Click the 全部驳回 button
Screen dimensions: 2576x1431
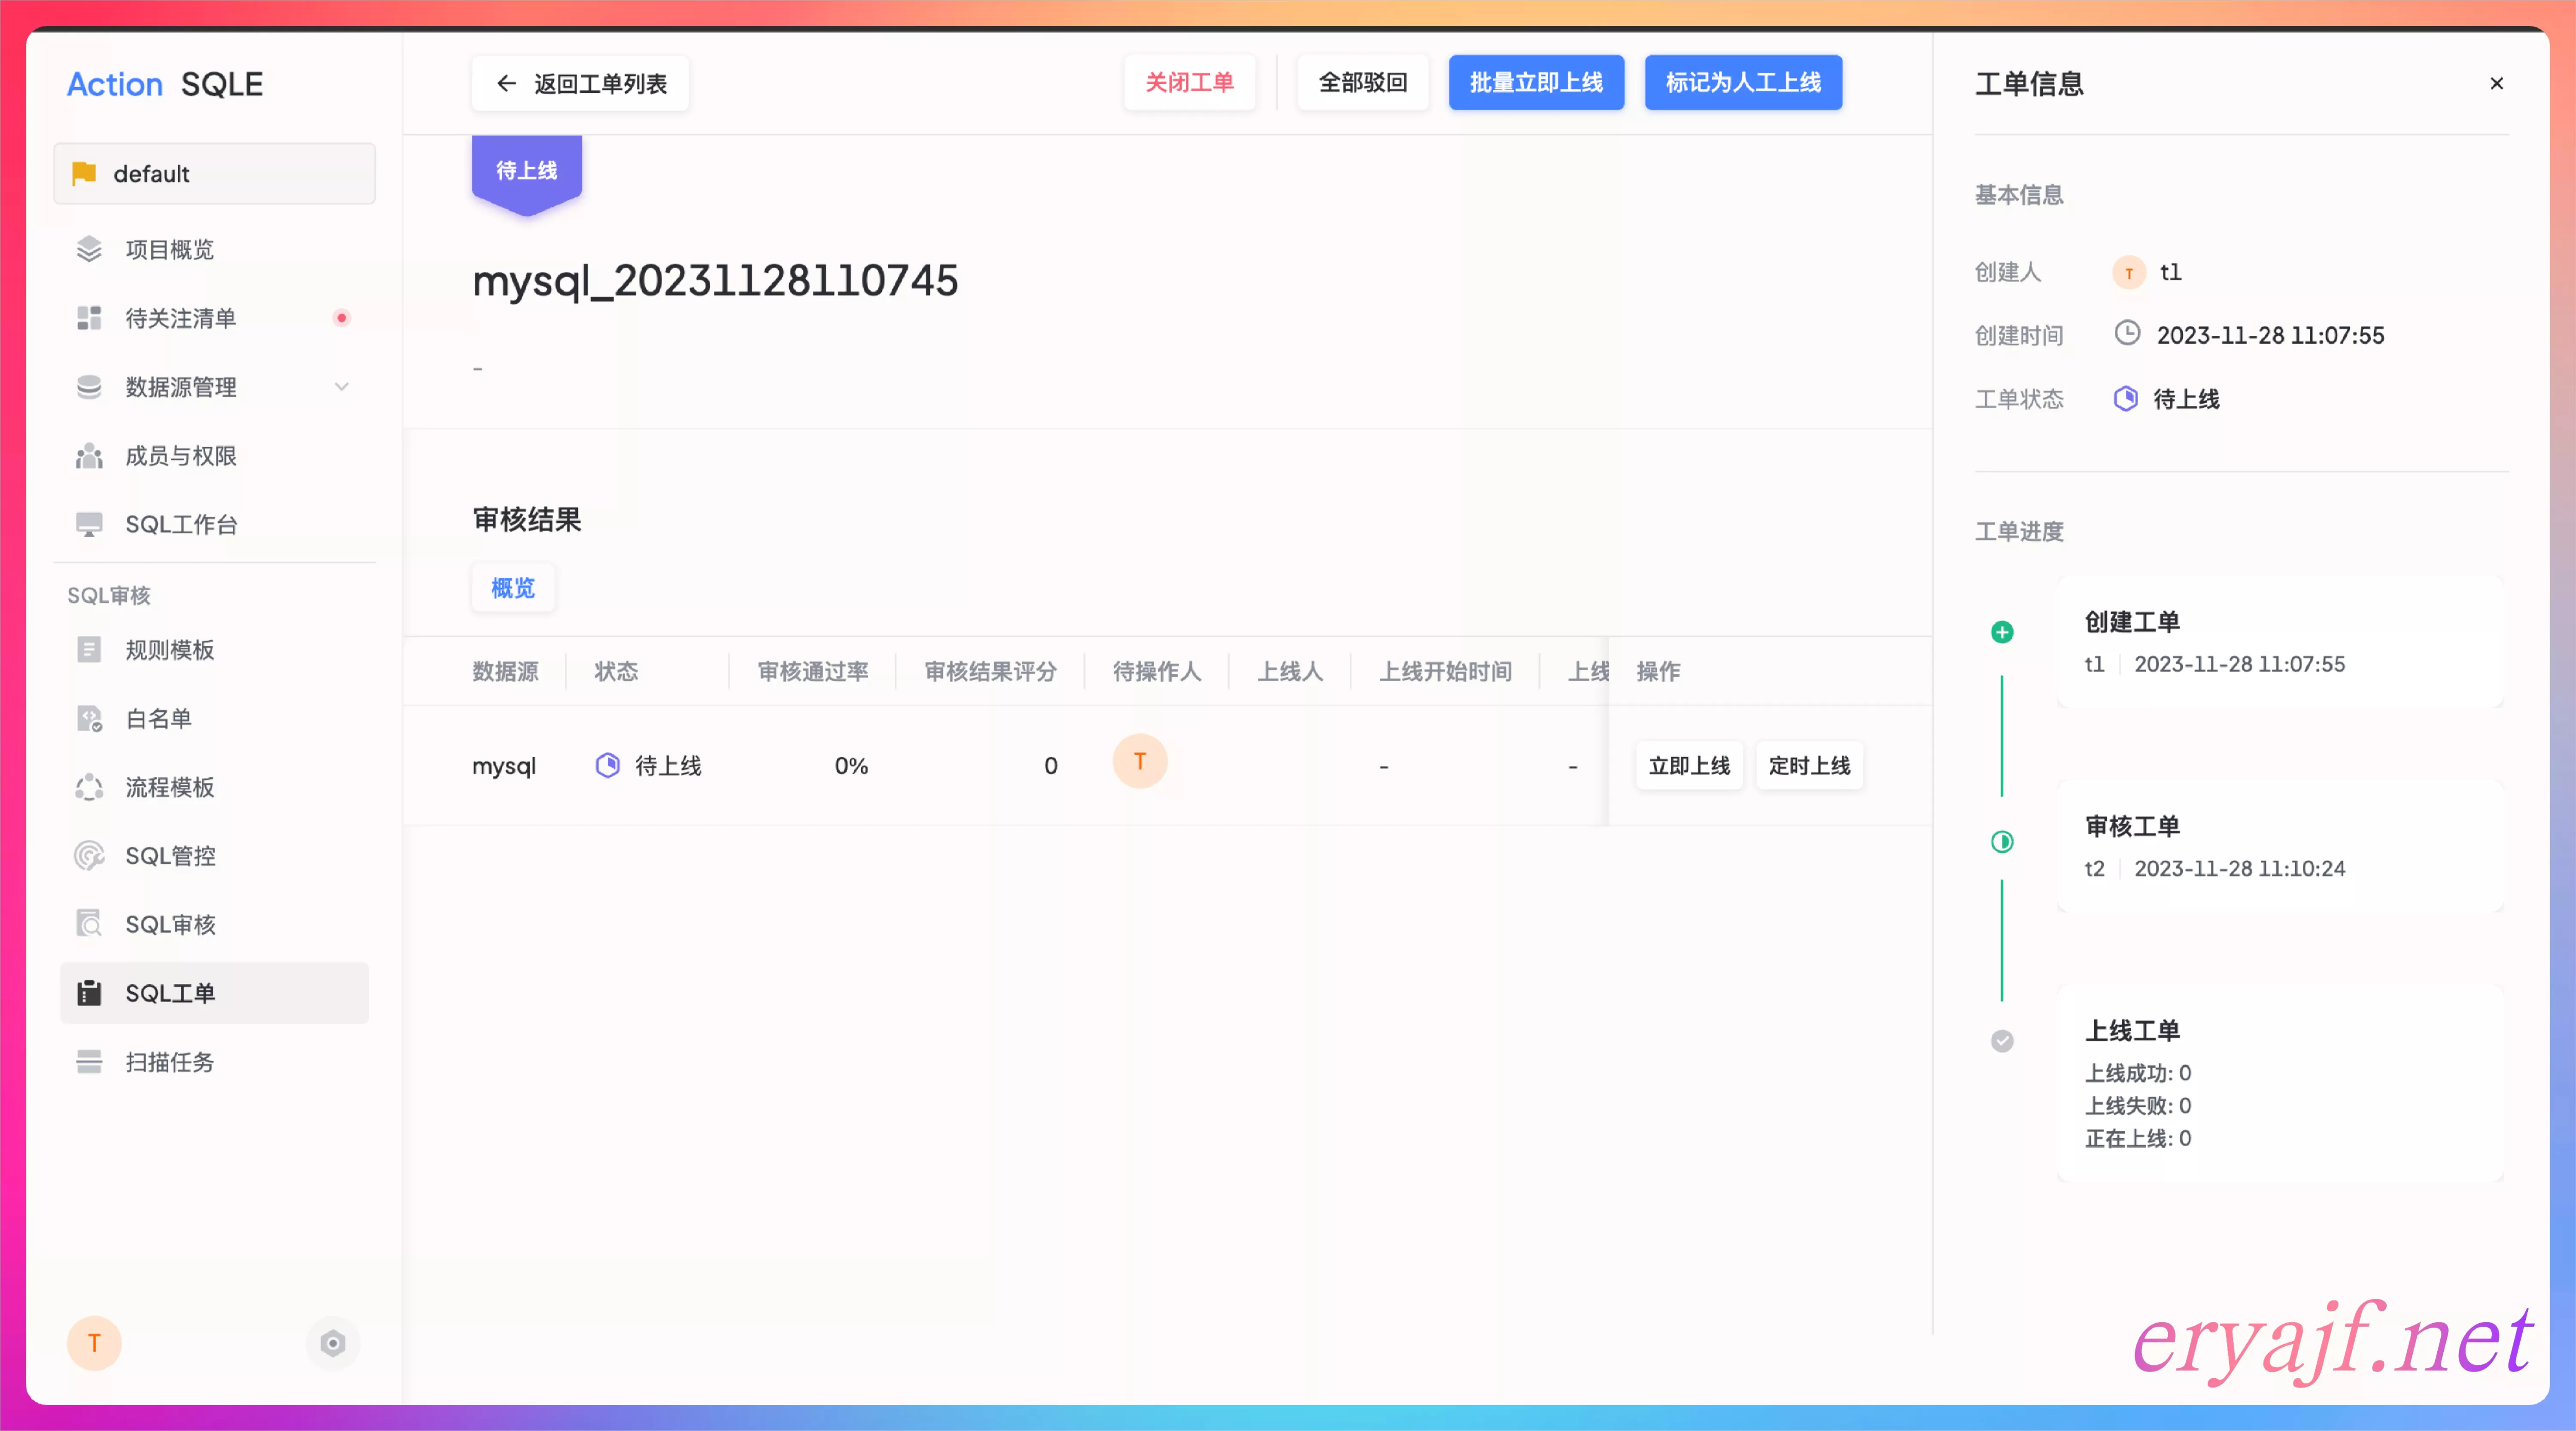[1363, 83]
